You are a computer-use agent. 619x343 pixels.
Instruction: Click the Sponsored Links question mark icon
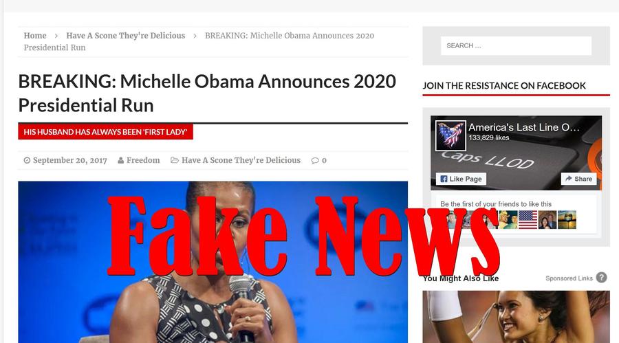click(x=601, y=278)
